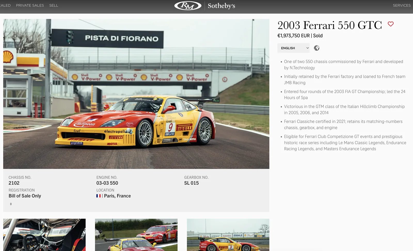Screen dimensions: 413x251
Task: Click the Sotheby's wordmark in header
Action: point(221,6)
